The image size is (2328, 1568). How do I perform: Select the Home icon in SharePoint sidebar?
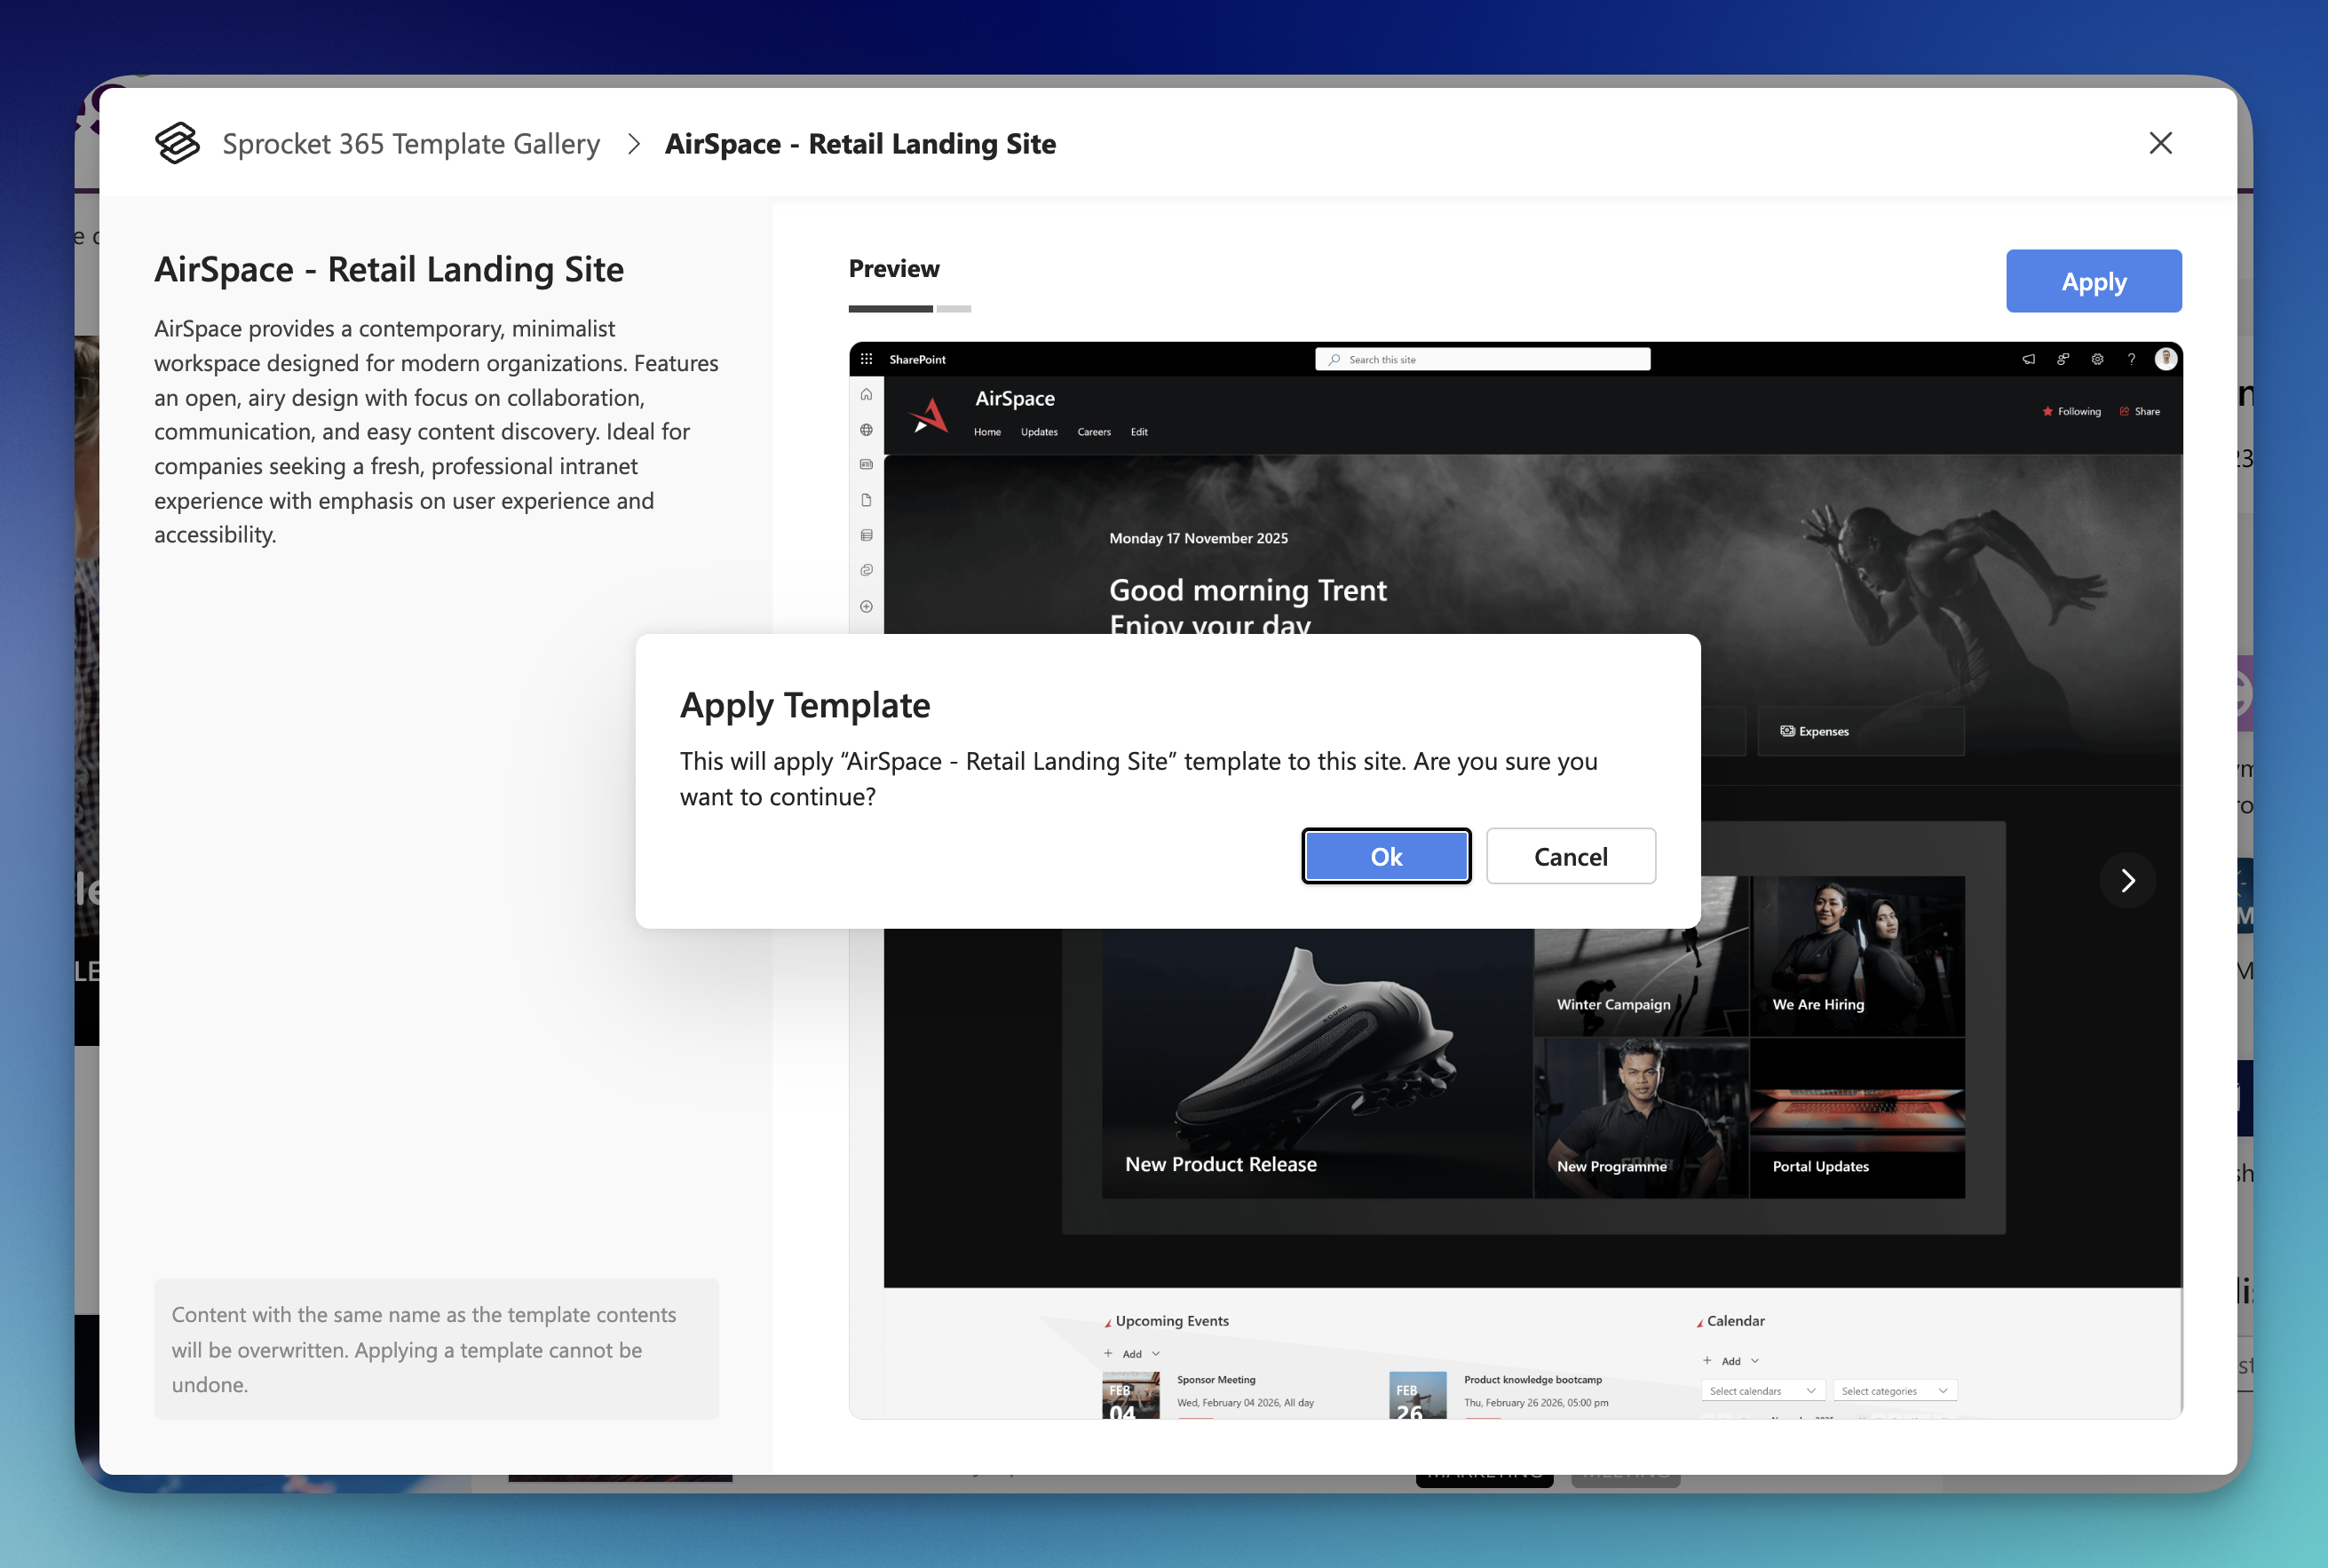tap(867, 395)
